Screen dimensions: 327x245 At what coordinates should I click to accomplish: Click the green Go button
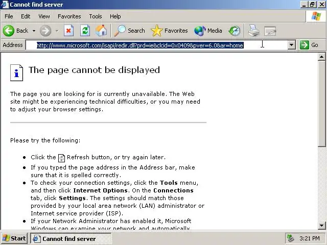(x=309, y=45)
